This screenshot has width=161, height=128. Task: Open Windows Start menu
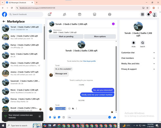[3, 125]
